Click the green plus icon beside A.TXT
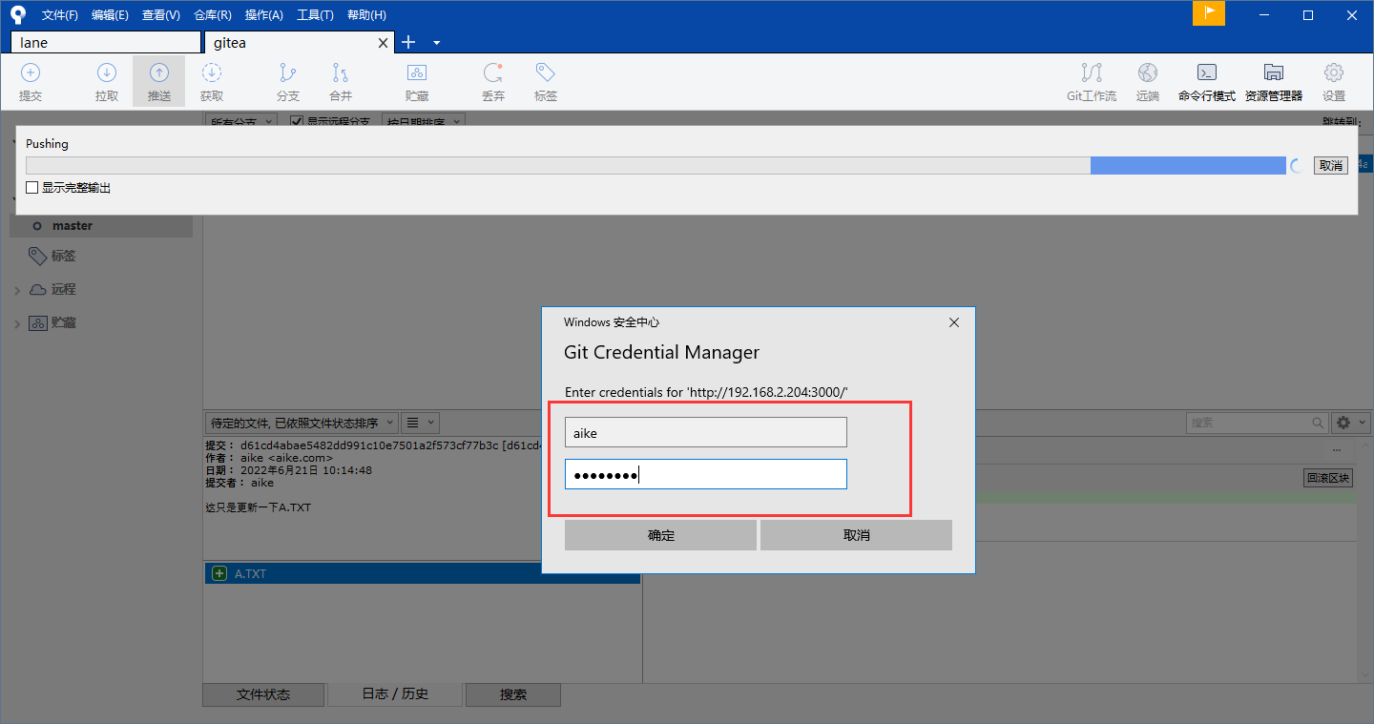This screenshot has width=1374, height=724. (x=219, y=573)
